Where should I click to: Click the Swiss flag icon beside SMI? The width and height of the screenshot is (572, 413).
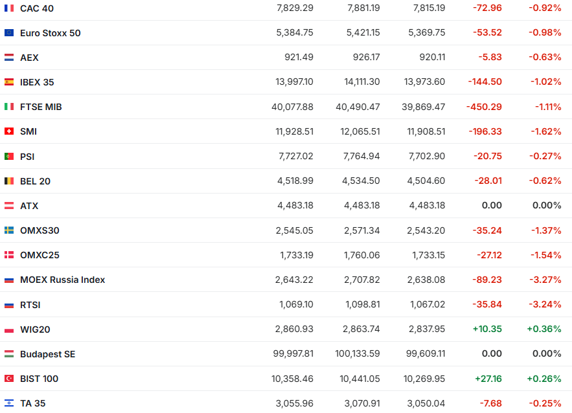(9, 131)
